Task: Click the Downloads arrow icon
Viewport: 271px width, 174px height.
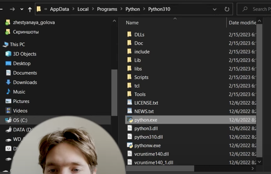Action: click(8, 82)
